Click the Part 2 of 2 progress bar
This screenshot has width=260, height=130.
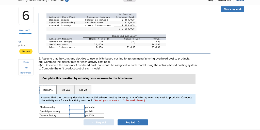tap(25, 33)
